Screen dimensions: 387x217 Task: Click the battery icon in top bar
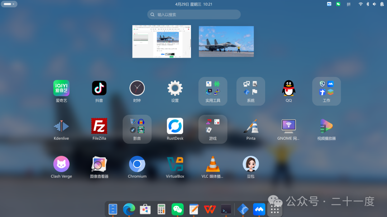click(382, 4)
